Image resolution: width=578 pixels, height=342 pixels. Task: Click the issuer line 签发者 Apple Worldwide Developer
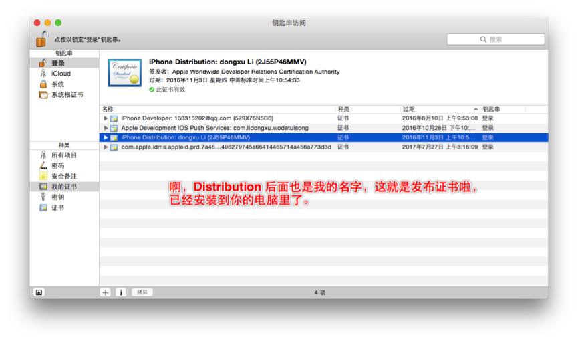pyautogui.click(x=244, y=72)
